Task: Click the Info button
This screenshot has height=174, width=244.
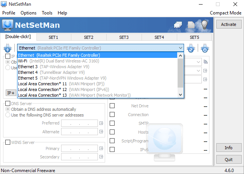Action: coord(228,148)
